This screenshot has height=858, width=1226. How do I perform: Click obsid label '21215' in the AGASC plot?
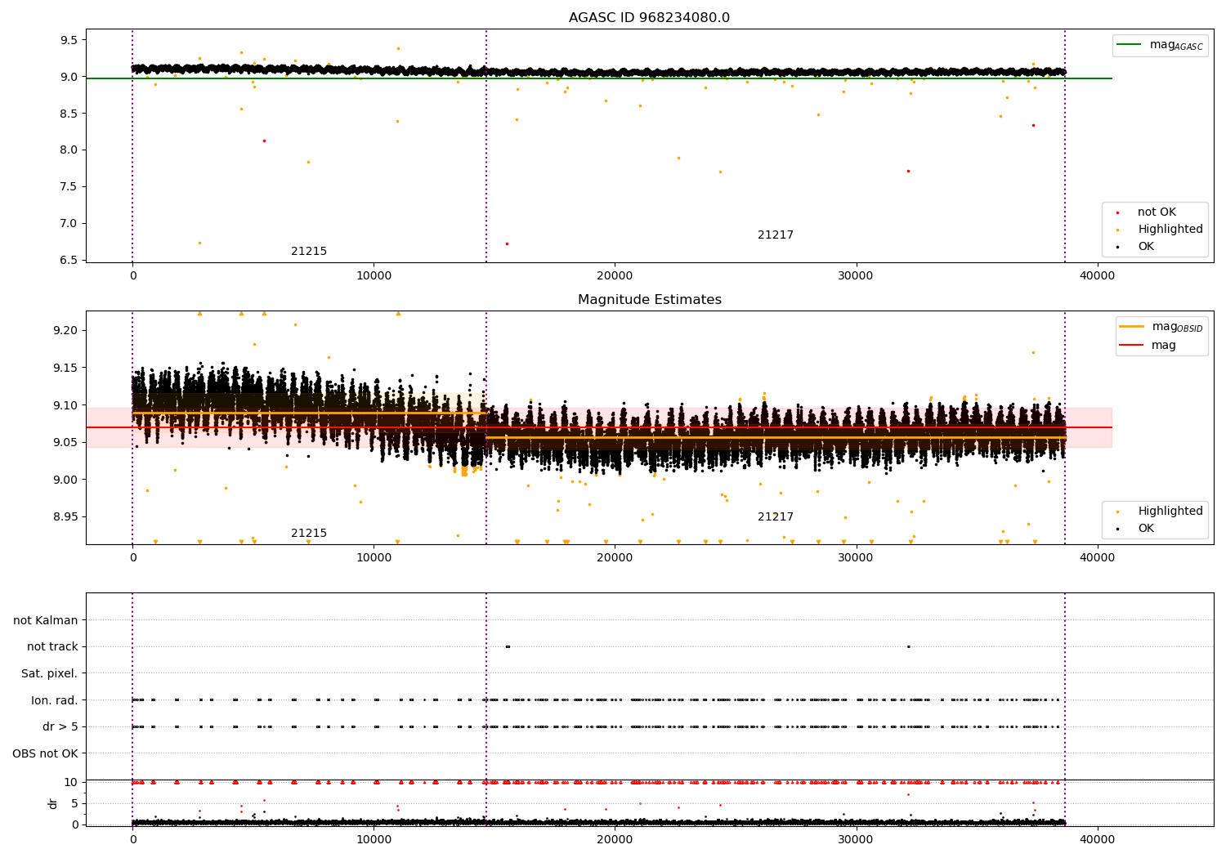click(309, 252)
